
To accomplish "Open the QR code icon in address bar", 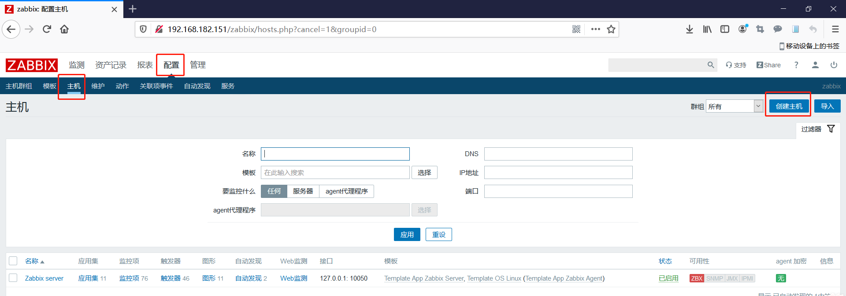I will [576, 29].
